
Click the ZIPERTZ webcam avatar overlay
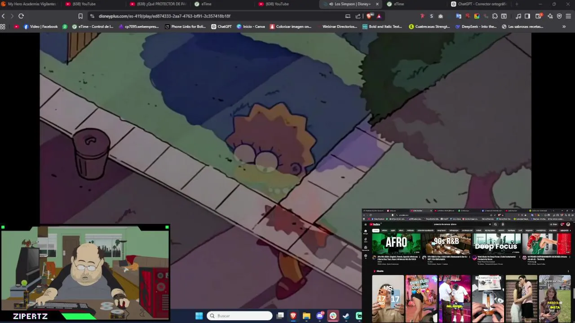[85, 274]
